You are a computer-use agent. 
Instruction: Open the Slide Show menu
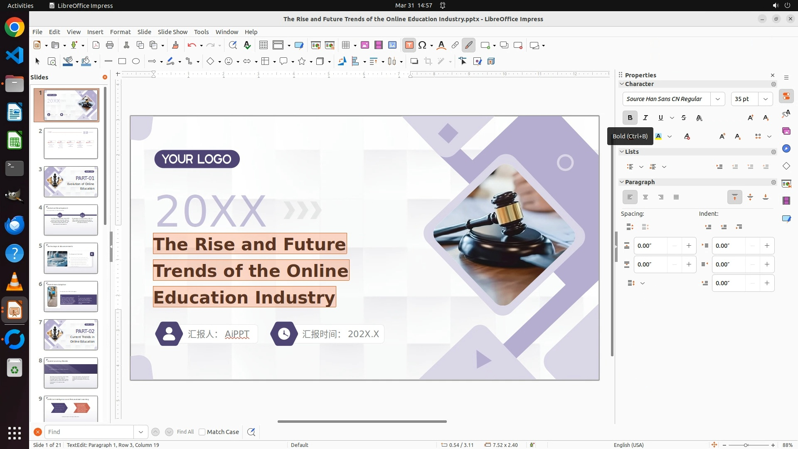point(172,32)
